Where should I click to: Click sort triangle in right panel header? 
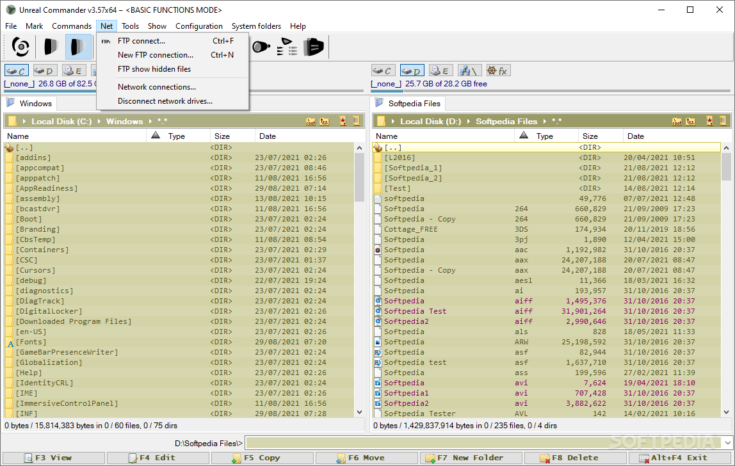pyautogui.click(x=524, y=136)
